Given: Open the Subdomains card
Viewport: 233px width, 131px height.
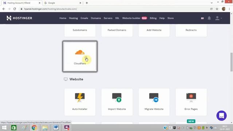Looking at the screenshot, I should point(80,30).
